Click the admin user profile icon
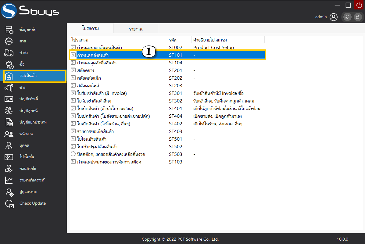 [x=334, y=17]
